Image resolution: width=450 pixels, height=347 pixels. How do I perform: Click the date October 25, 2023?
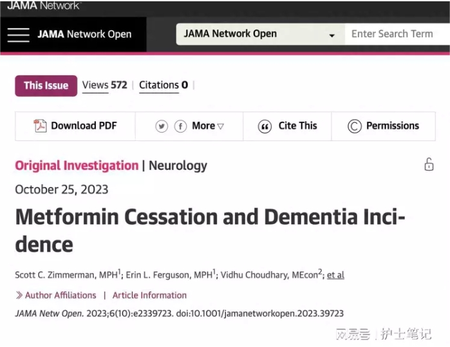(62, 190)
